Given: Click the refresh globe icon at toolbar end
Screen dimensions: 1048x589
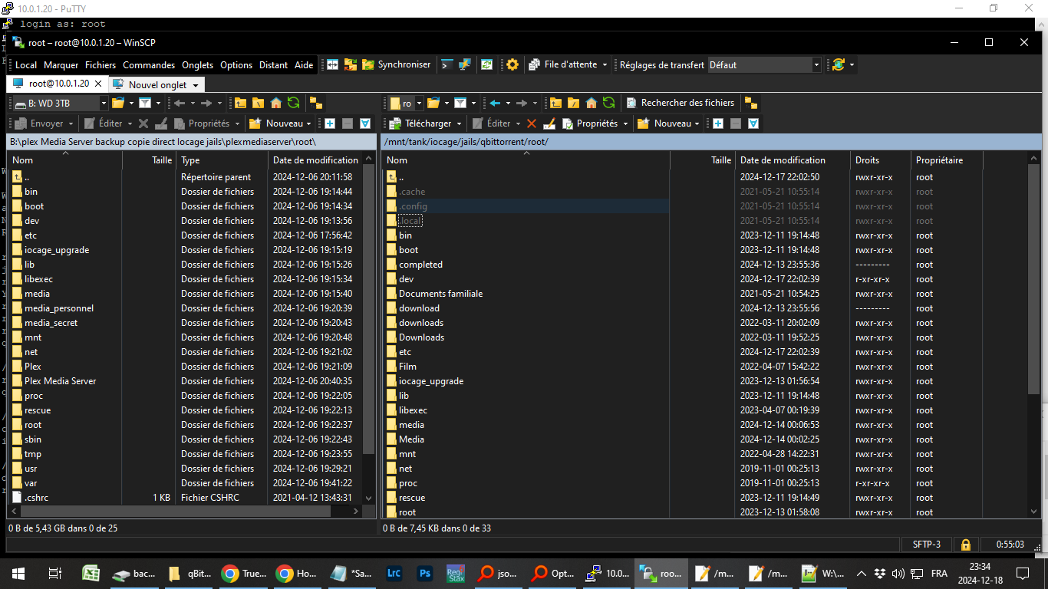Looking at the screenshot, I should click(x=839, y=65).
